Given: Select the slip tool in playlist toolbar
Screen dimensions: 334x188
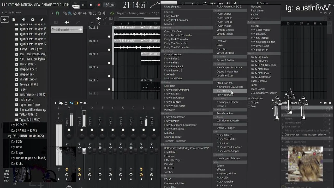Looking at the screenshot, I should (x=85, y=13).
